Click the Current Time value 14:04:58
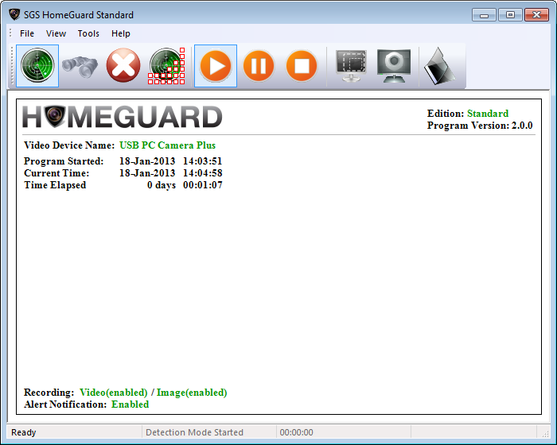The height and width of the screenshot is (445, 557). [x=202, y=173]
